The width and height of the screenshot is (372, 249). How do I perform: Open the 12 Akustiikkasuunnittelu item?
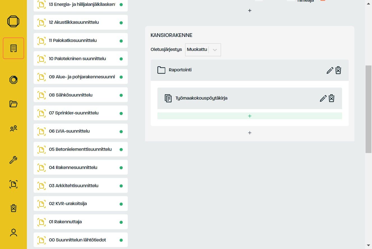pyautogui.click(x=81, y=22)
